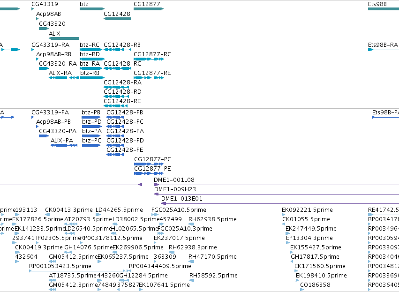Select the EK092221.5prime EST label
This screenshot has width=399, height=292.
coord(308,210)
